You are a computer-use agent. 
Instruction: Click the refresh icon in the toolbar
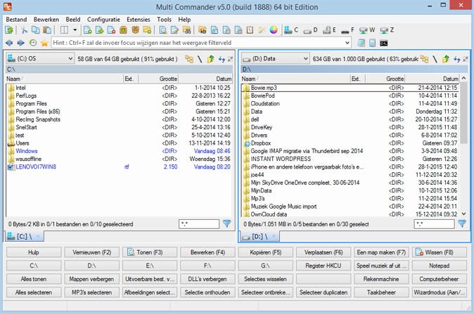coord(9,30)
